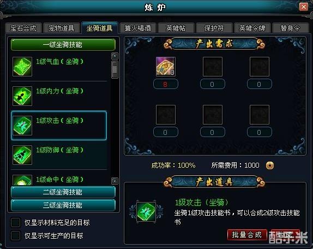Toggle 仅显示可生产的目标 checkbox
313x249 pixels.
pos(16,235)
